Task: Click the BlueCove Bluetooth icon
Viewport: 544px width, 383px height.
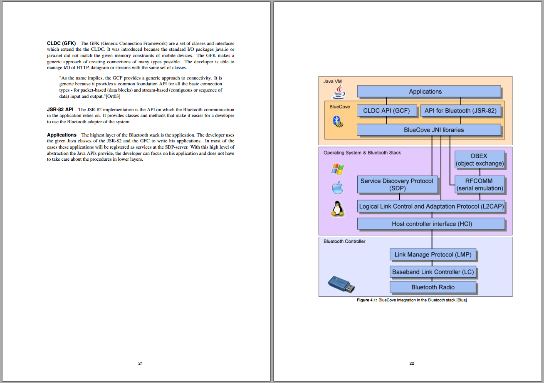Action: (337, 122)
